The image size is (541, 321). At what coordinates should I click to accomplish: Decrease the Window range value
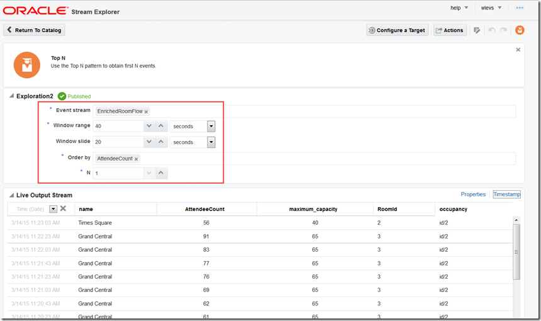[x=149, y=126]
